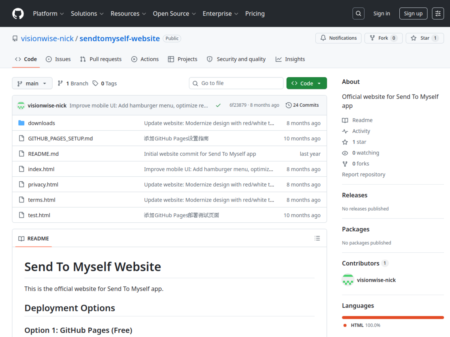The width and height of the screenshot is (450, 337).
Task: Click the pulse icon beside Activity
Action: click(x=345, y=131)
